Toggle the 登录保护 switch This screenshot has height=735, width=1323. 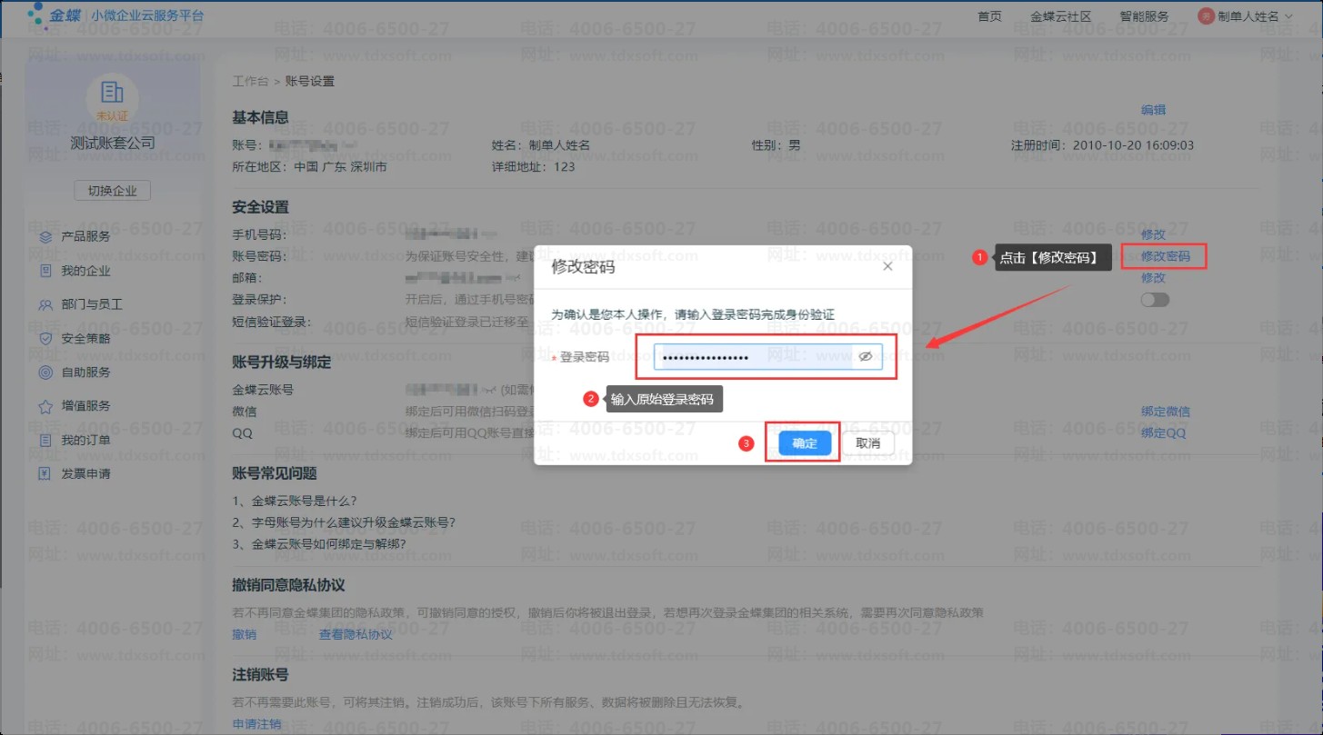pos(1155,300)
